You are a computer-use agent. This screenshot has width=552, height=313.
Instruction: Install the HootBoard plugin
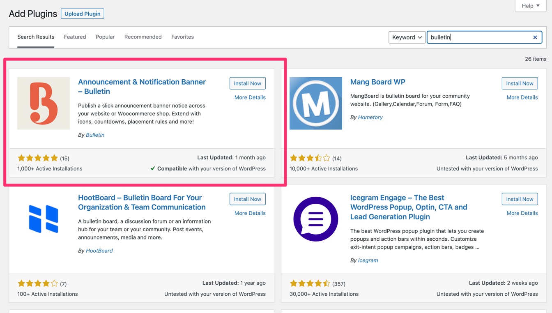tap(248, 199)
